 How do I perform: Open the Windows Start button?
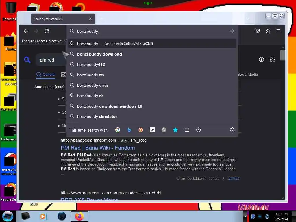(8, 216)
